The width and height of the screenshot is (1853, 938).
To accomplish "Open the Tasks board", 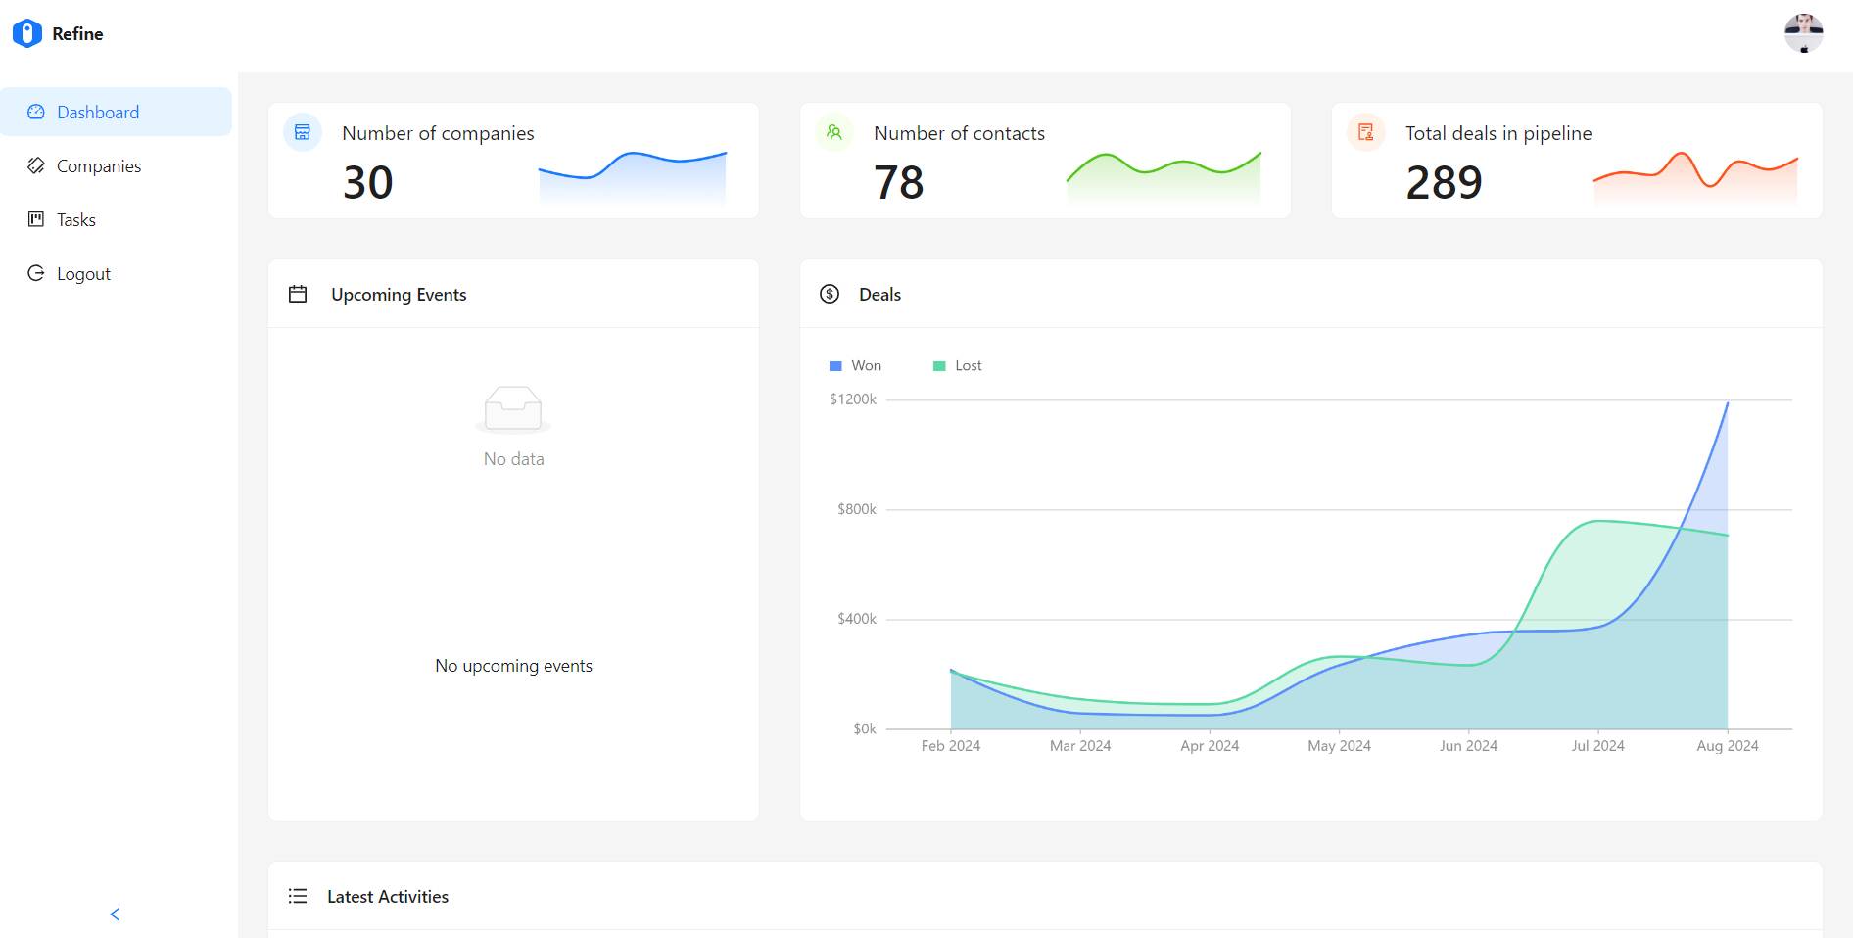I will 116,219.
